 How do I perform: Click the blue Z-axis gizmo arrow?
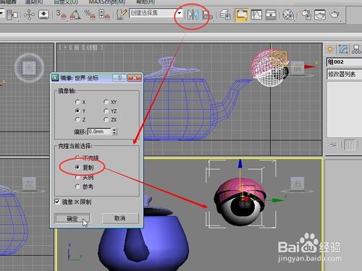point(240,163)
